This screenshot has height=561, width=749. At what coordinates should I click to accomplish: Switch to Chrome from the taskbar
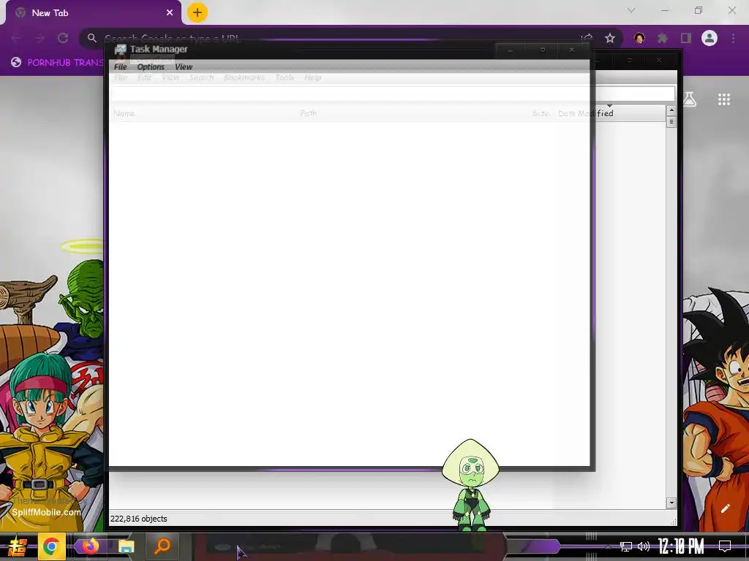[51, 546]
